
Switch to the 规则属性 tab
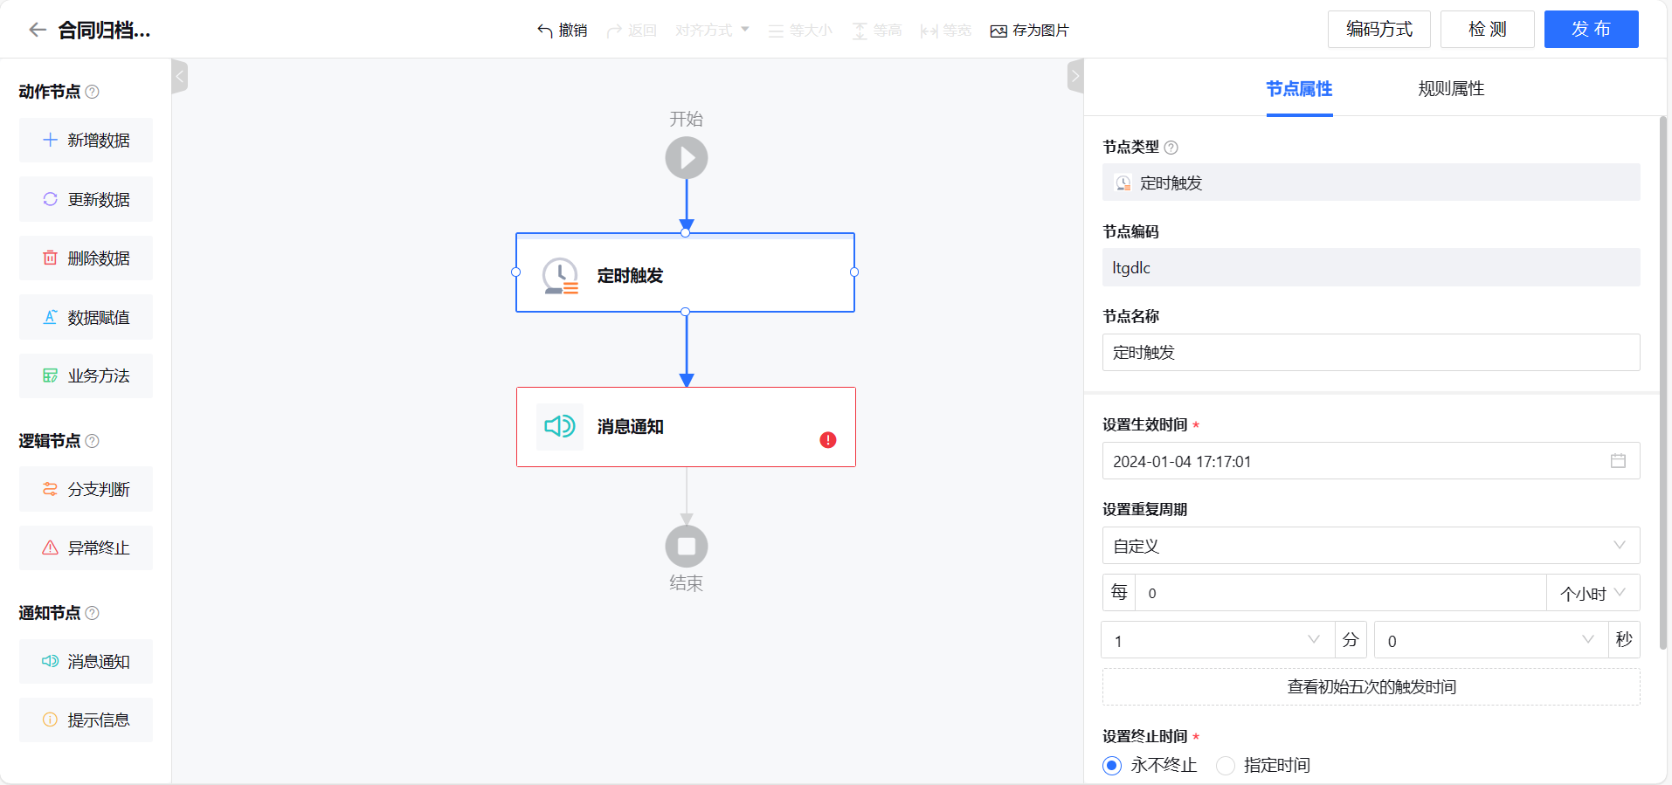click(x=1451, y=88)
